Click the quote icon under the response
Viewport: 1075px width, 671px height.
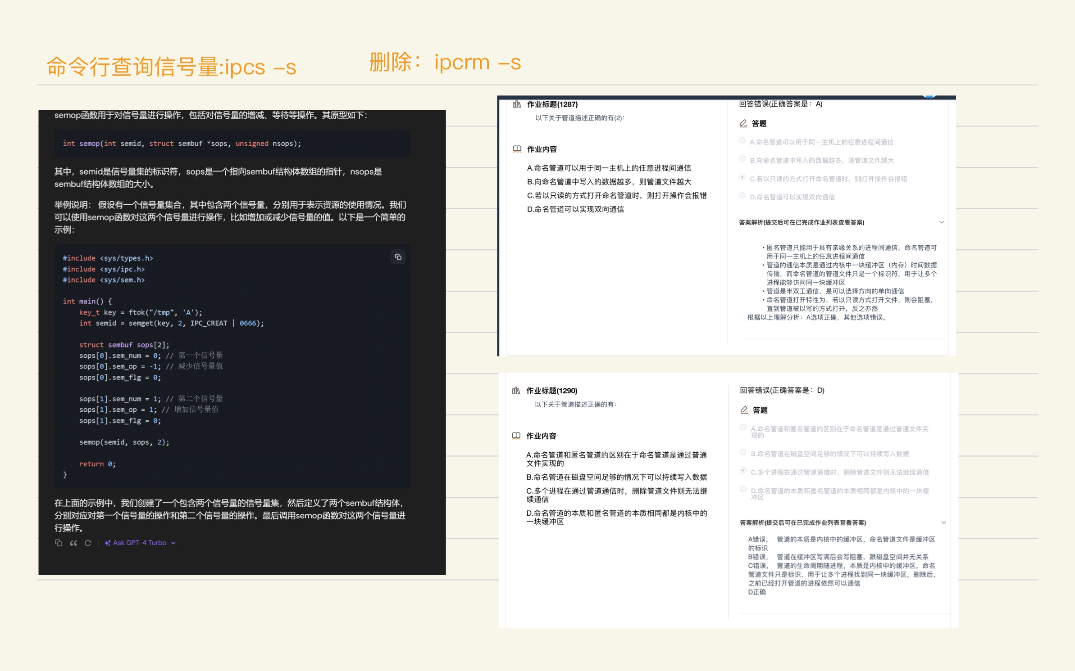click(73, 543)
